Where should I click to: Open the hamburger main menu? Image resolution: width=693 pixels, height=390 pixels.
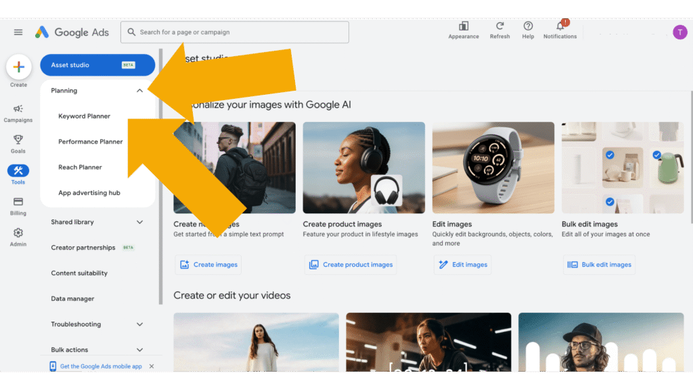[x=18, y=32]
